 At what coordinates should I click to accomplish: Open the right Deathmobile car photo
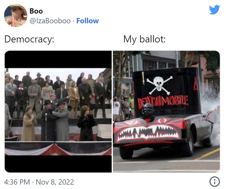pyautogui.click(x=166, y=111)
